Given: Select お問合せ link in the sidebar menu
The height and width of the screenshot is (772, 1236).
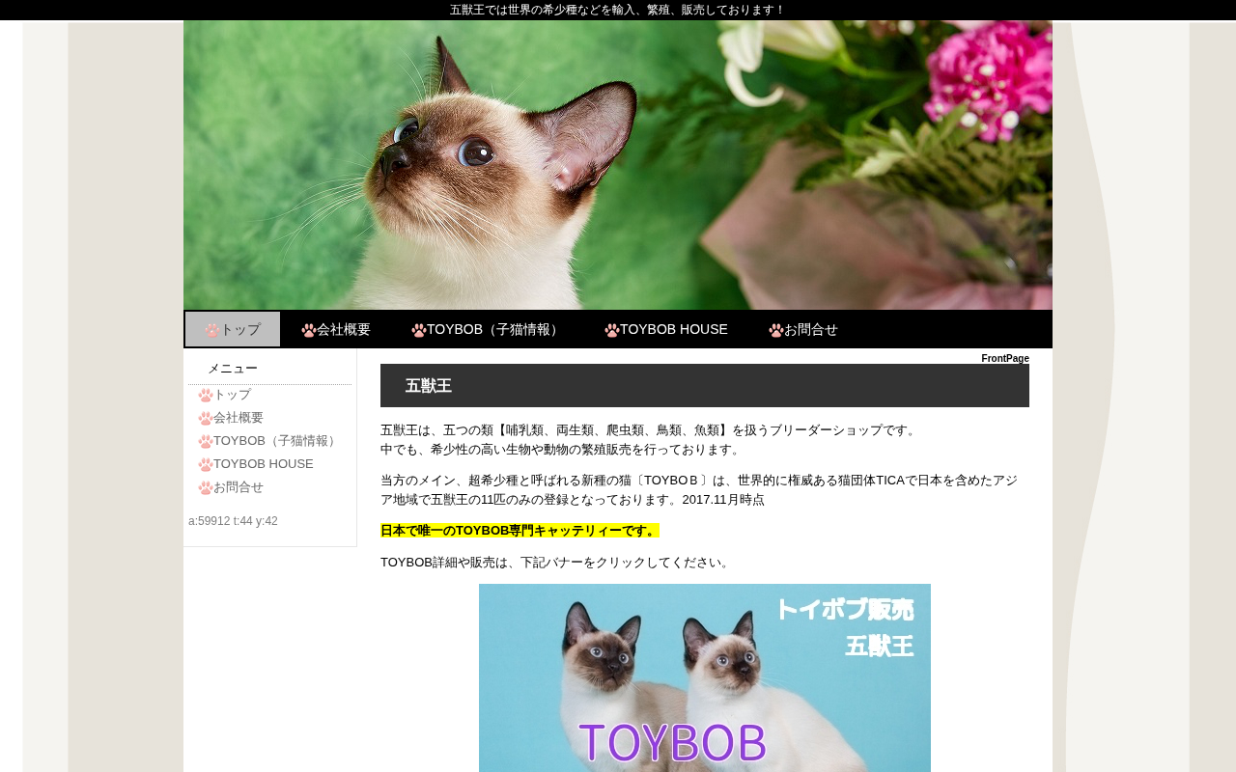Looking at the screenshot, I should 239,487.
